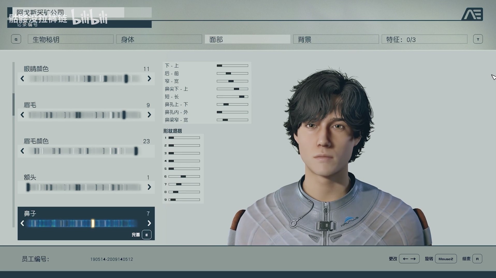Click the 员工编号 label

click(35, 259)
